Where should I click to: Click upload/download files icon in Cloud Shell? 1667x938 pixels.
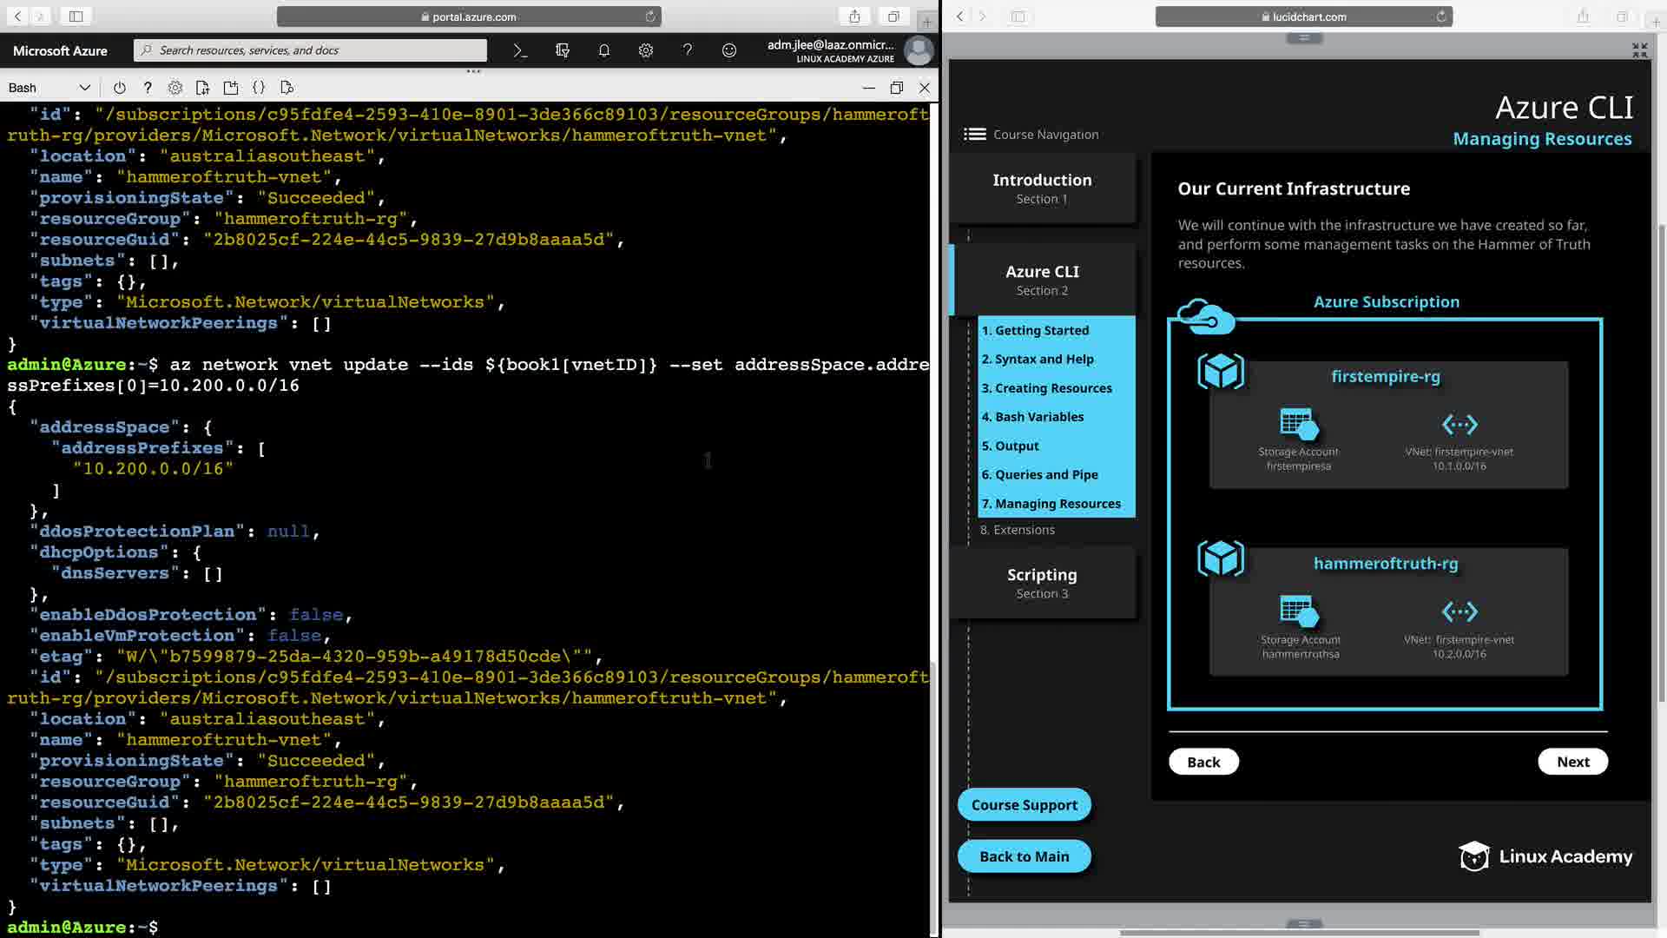pos(202,88)
